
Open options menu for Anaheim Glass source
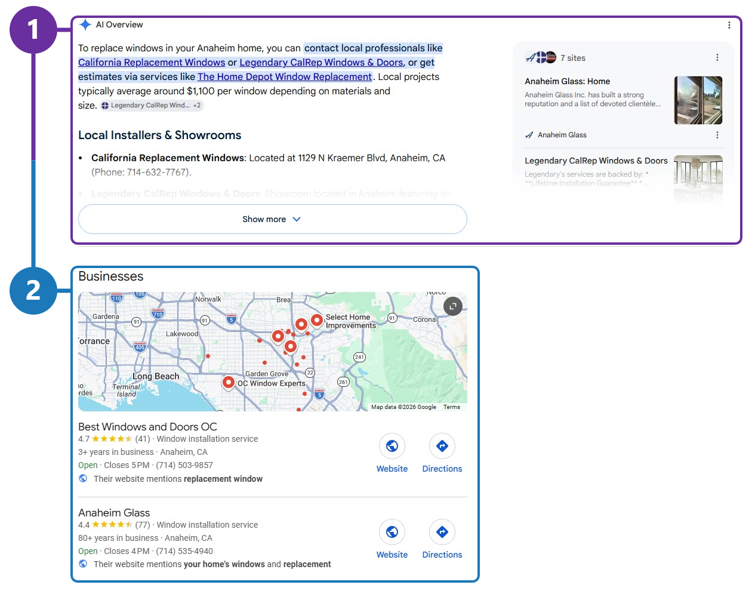717,135
